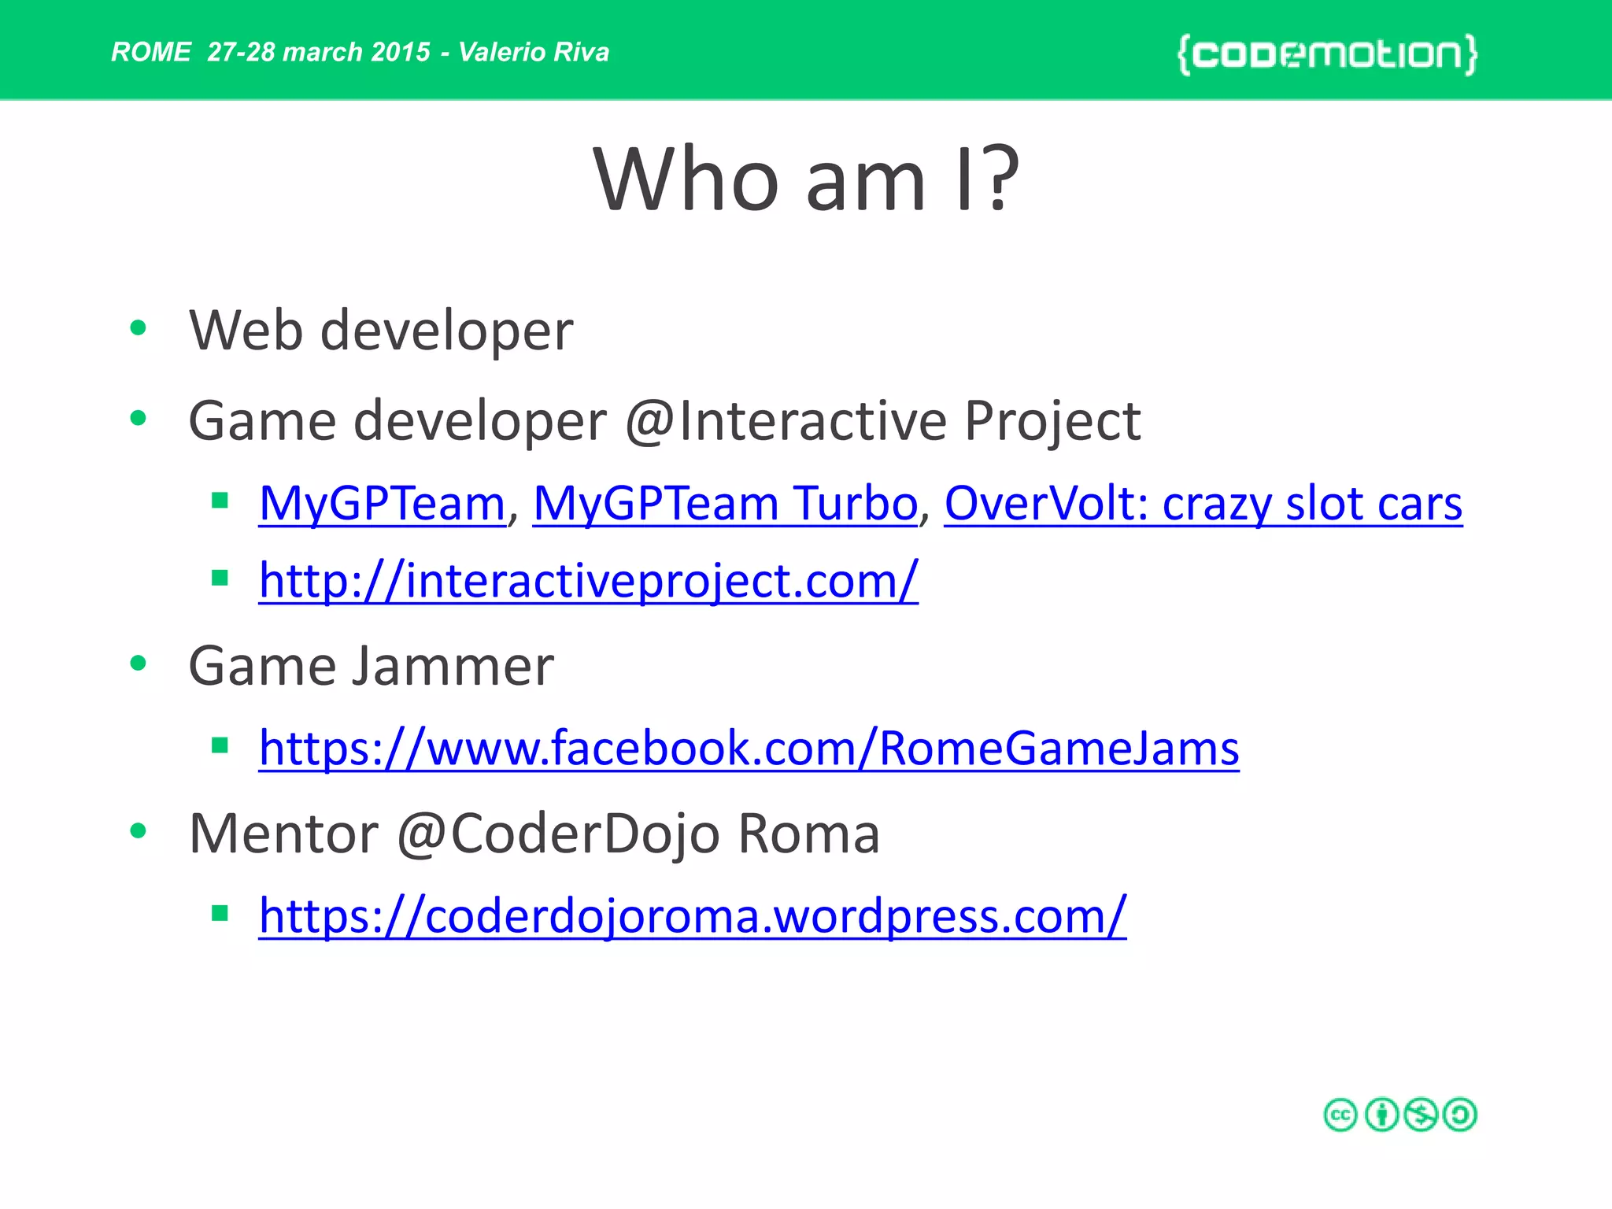Click the "ROME 27-28 march 2015" header text
This screenshot has height=1209, width=1612.
[x=272, y=52]
